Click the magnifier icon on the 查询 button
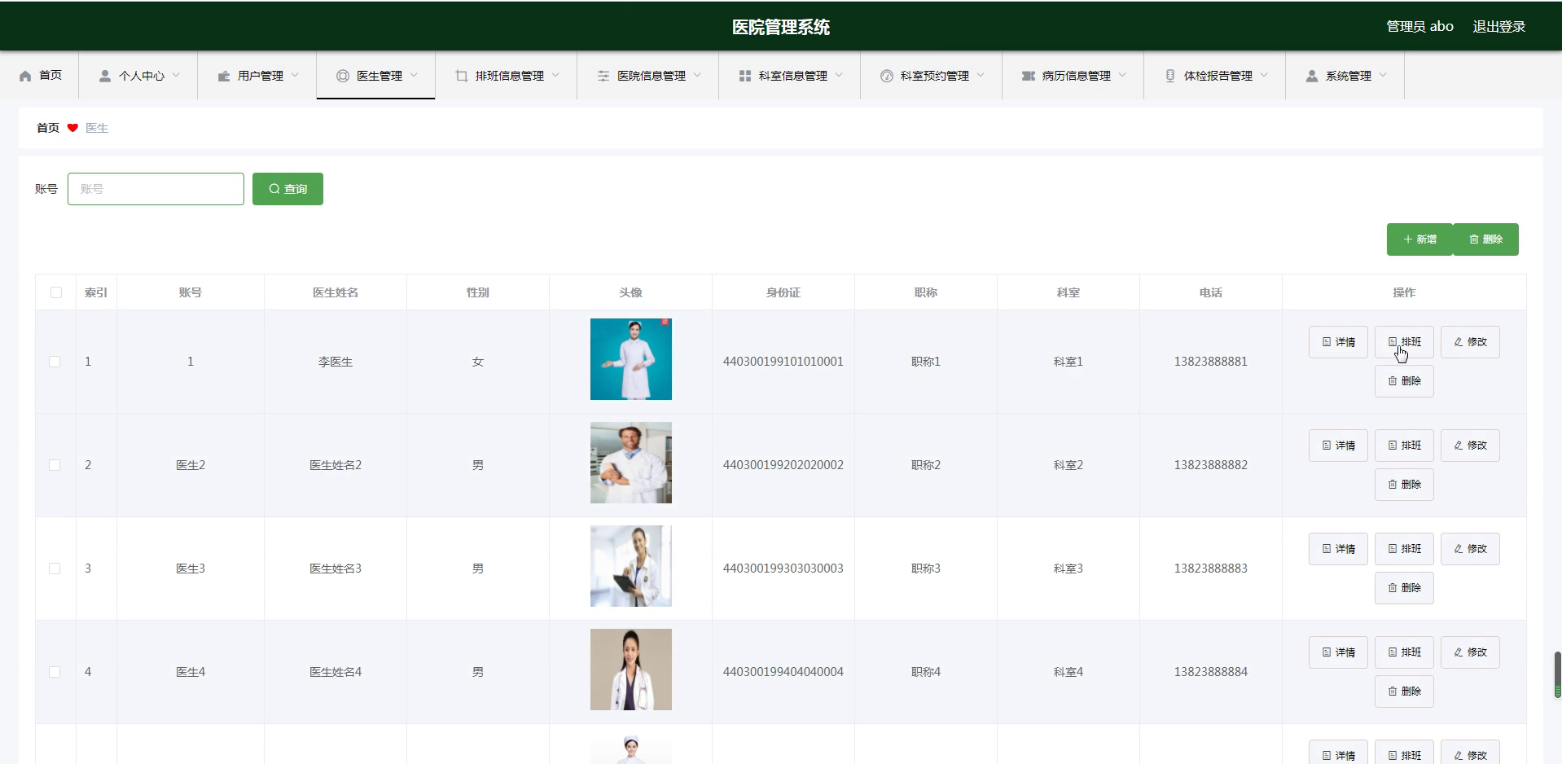The image size is (1562, 764). (274, 189)
